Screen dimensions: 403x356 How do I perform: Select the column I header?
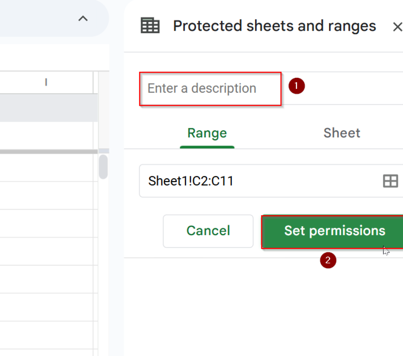pyautogui.click(x=46, y=82)
